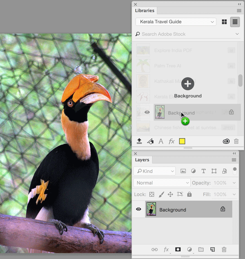Collapse the Layers panel with double arrows
The height and width of the screenshot is (259, 245).
234,154
